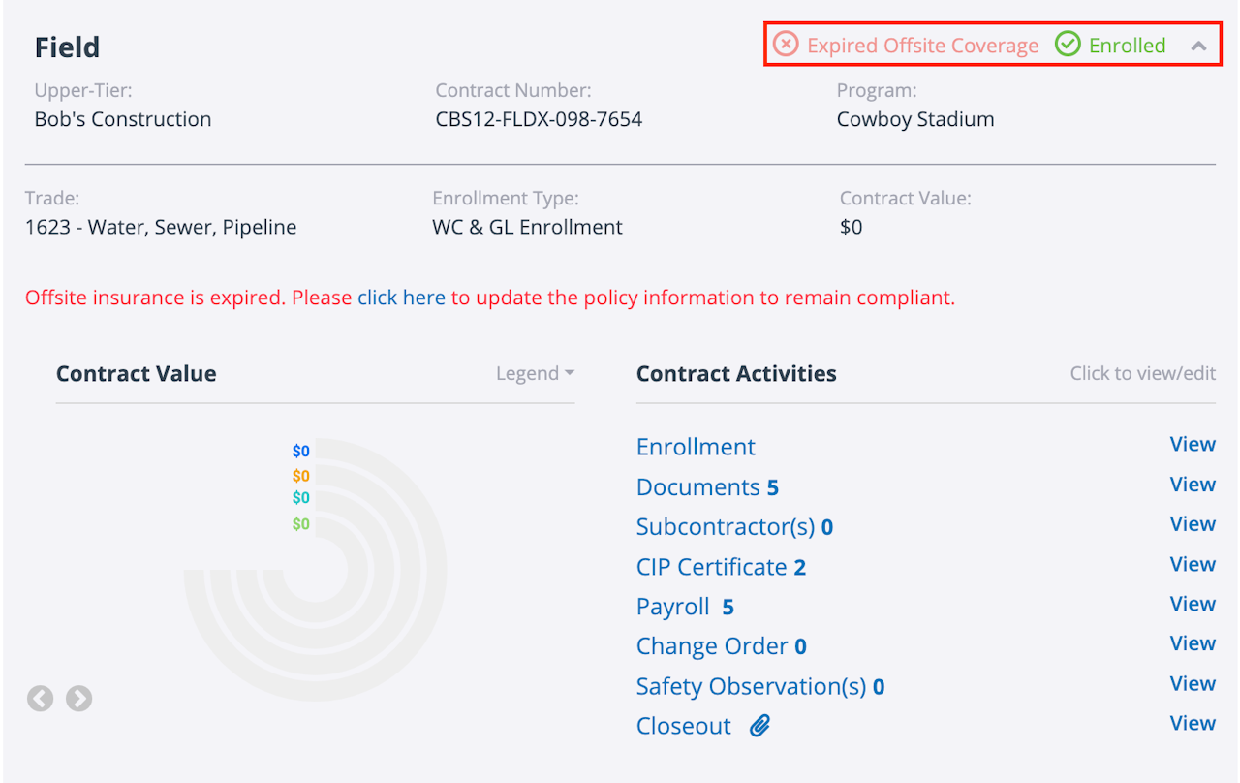Click the previous arrow below chart
Viewport: 1240px width, 783px height.
coord(40,698)
